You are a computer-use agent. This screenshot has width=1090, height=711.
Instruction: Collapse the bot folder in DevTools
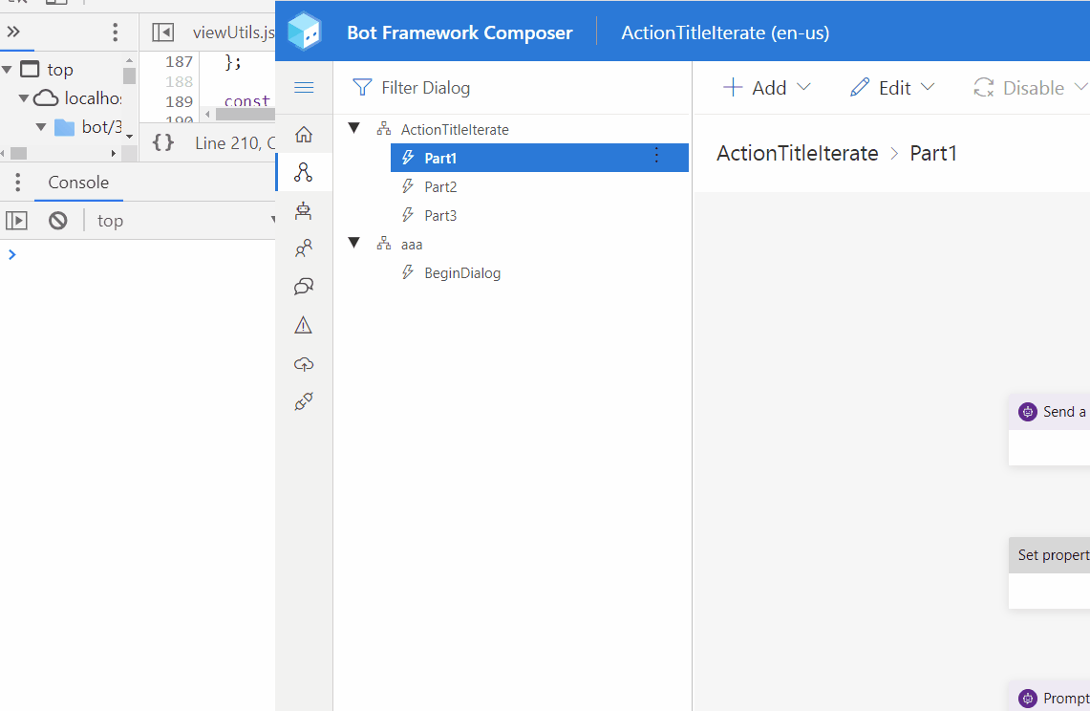tap(41, 127)
